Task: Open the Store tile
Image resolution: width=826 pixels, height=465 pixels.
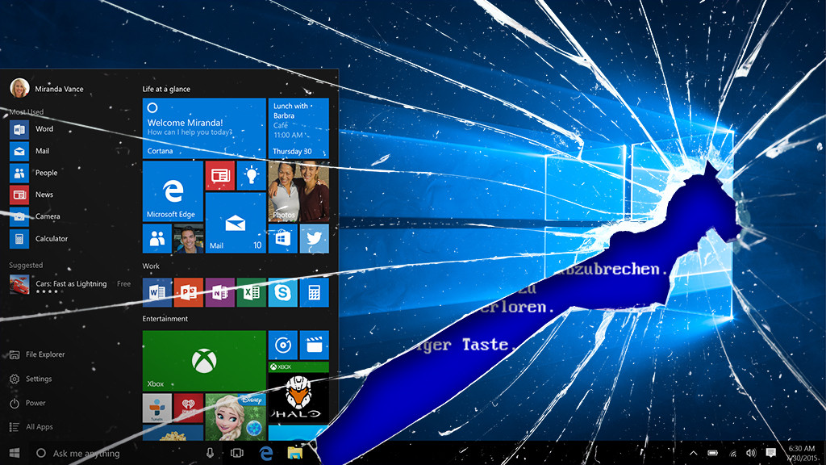Action: tap(283, 238)
